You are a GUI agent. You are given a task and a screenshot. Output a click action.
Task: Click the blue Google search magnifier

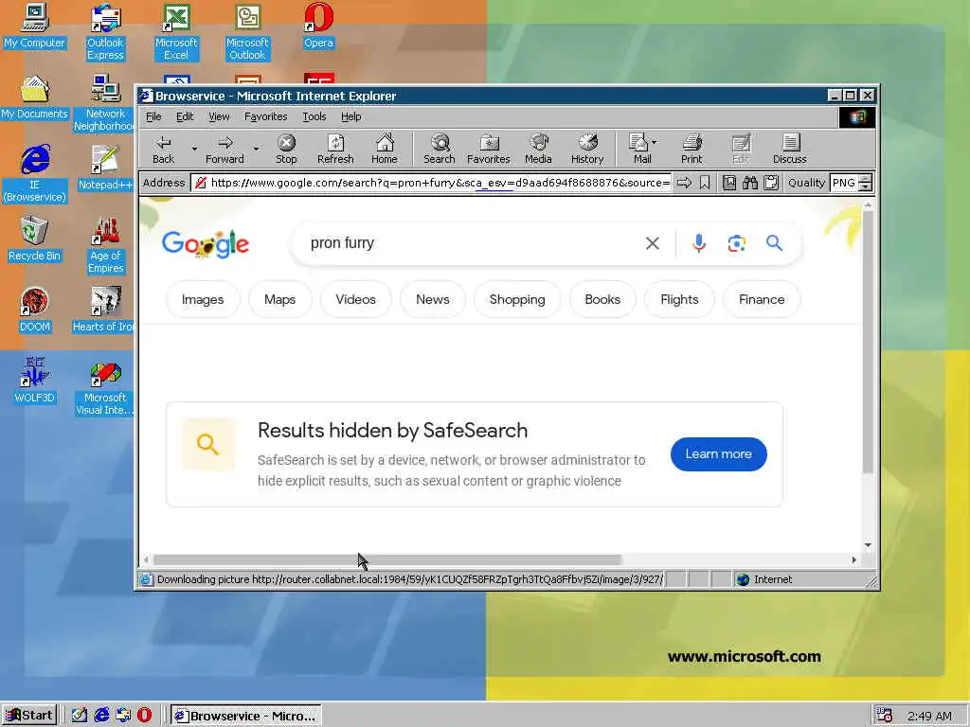click(x=774, y=242)
